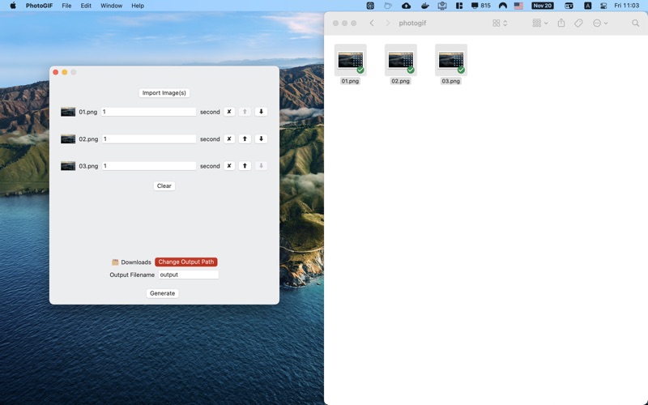Screen dimensions: 648x405
Task: Remove 02.png from the image list
Action: (x=229, y=139)
